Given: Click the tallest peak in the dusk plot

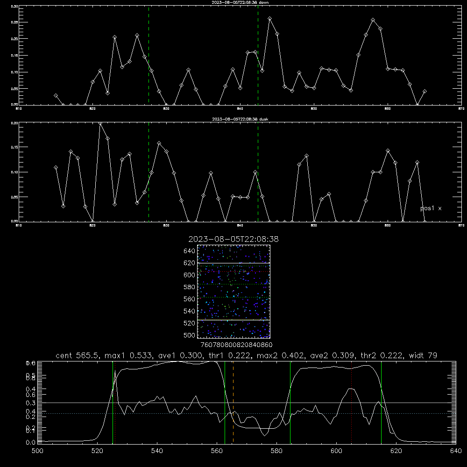Looking at the screenshot, I should (x=100, y=123).
